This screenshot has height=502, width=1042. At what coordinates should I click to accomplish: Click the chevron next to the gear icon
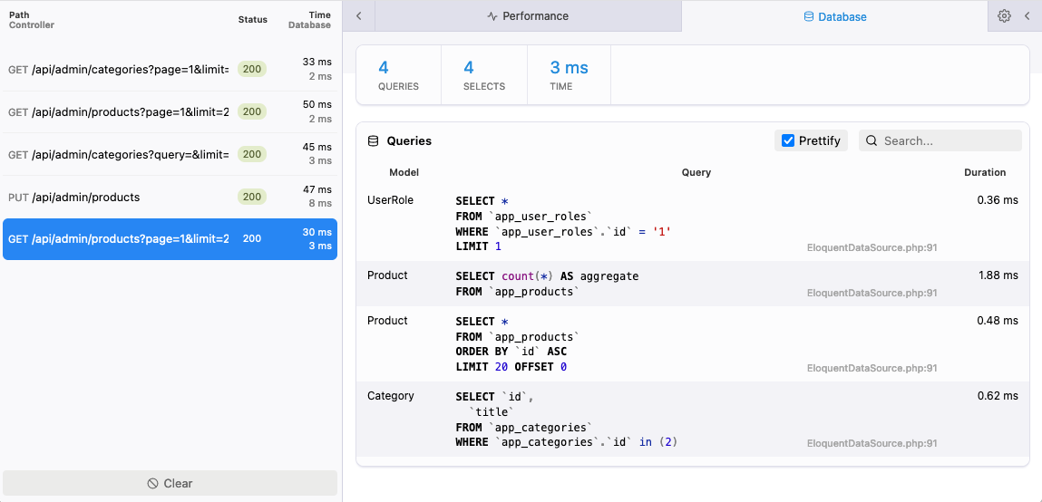click(x=1027, y=16)
